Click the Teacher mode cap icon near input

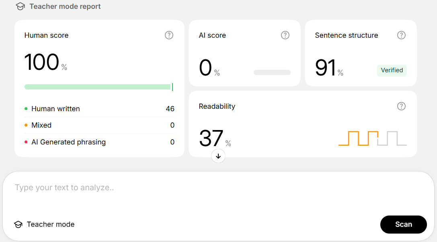(18, 224)
